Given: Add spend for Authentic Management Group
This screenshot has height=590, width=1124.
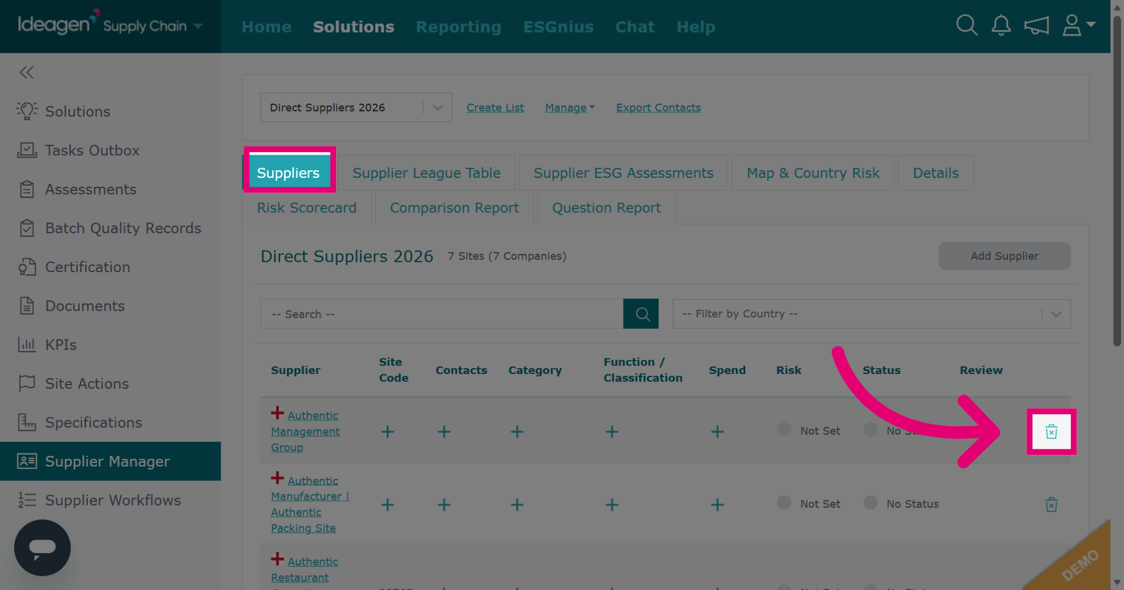Looking at the screenshot, I should pyautogui.click(x=717, y=432).
